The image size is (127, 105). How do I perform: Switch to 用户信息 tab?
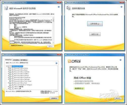tap(24, 60)
